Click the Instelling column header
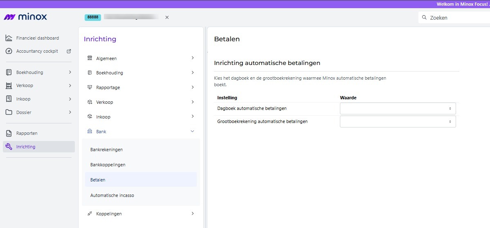The image size is (490, 228). coord(227,98)
